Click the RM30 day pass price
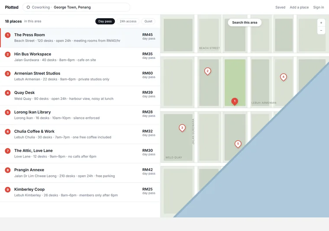Screen dimensions: 329x231 pos(149,152)
